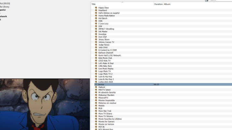This screenshot has width=232, height=130.
Task: Pick Live Music Replay channel
Action: point(106,69)
